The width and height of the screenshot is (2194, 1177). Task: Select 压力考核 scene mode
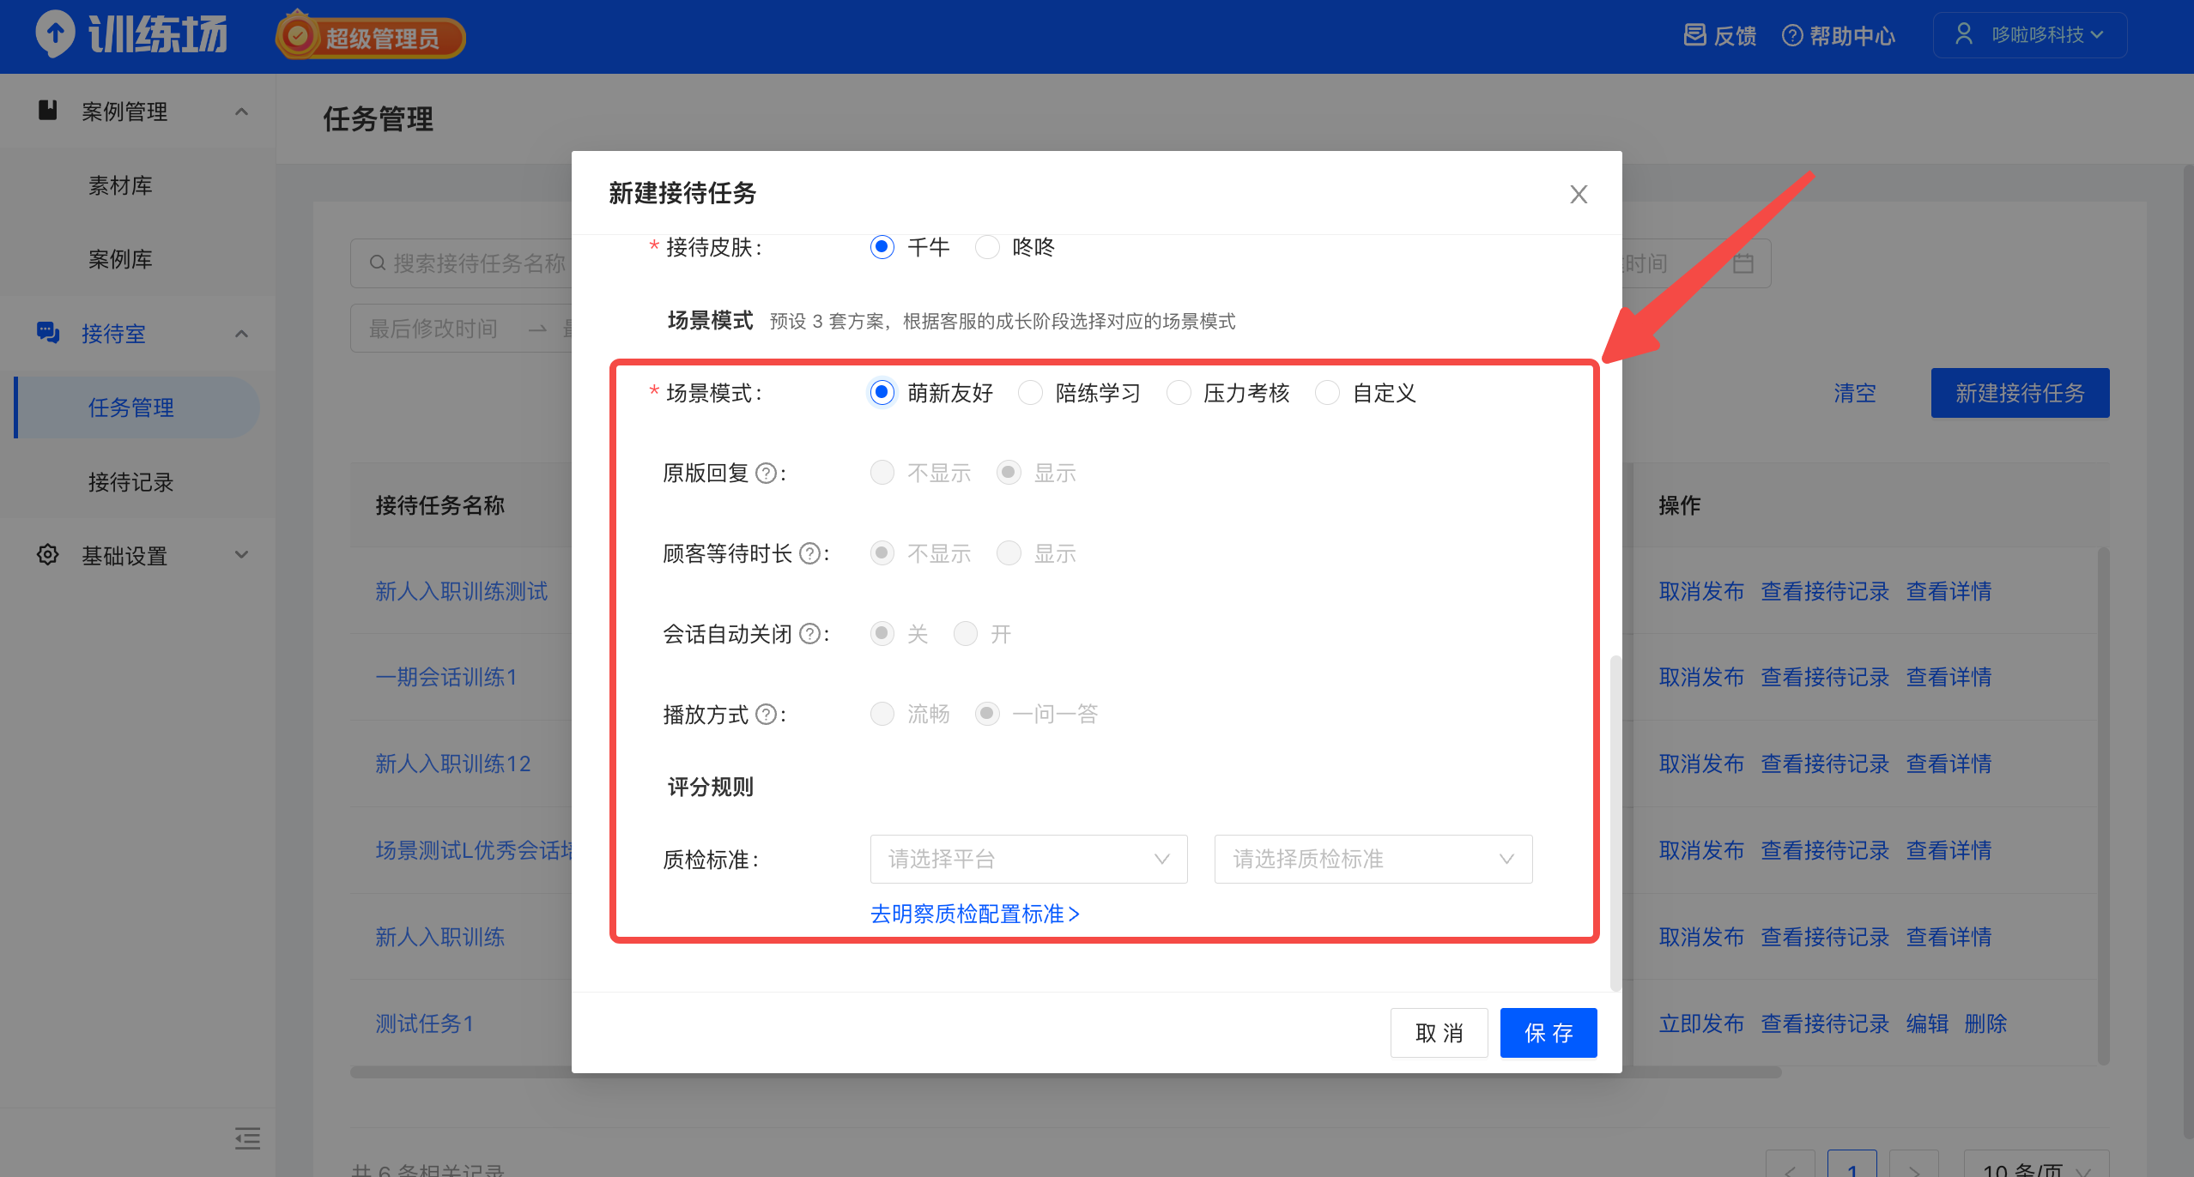click(1179, 393)
